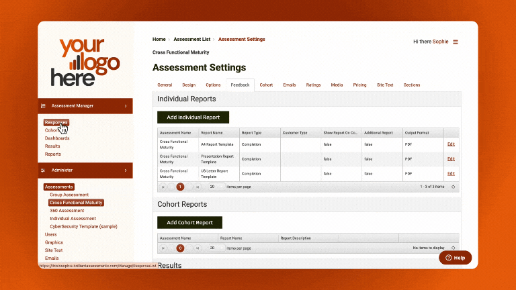516x290 pixels.
Task: Open the Pricing tab
Action: point(359,85)
